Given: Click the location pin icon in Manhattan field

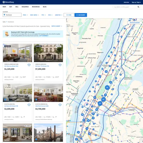Looking at the screenshot, I should (x=4, y=15).
